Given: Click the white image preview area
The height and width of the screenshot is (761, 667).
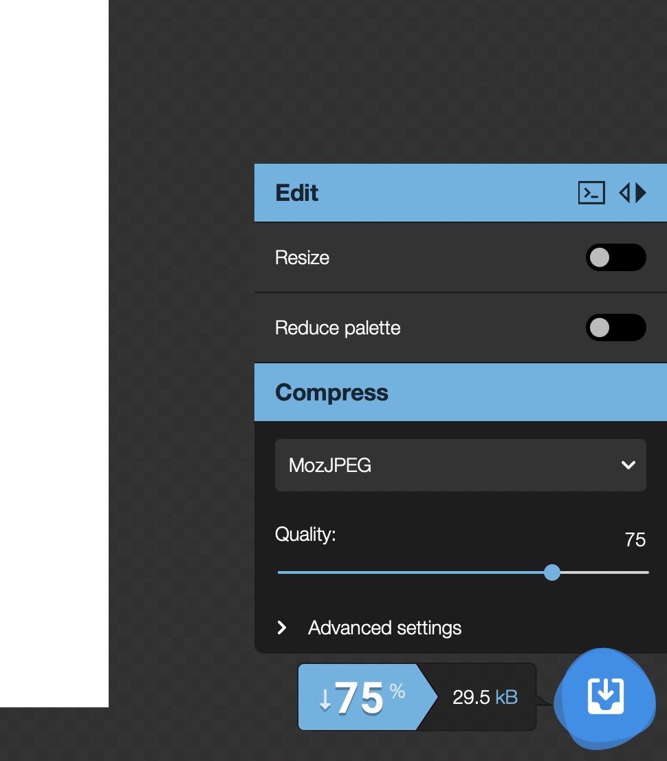Looking at the screenshot, I should (x=54, y=344).
